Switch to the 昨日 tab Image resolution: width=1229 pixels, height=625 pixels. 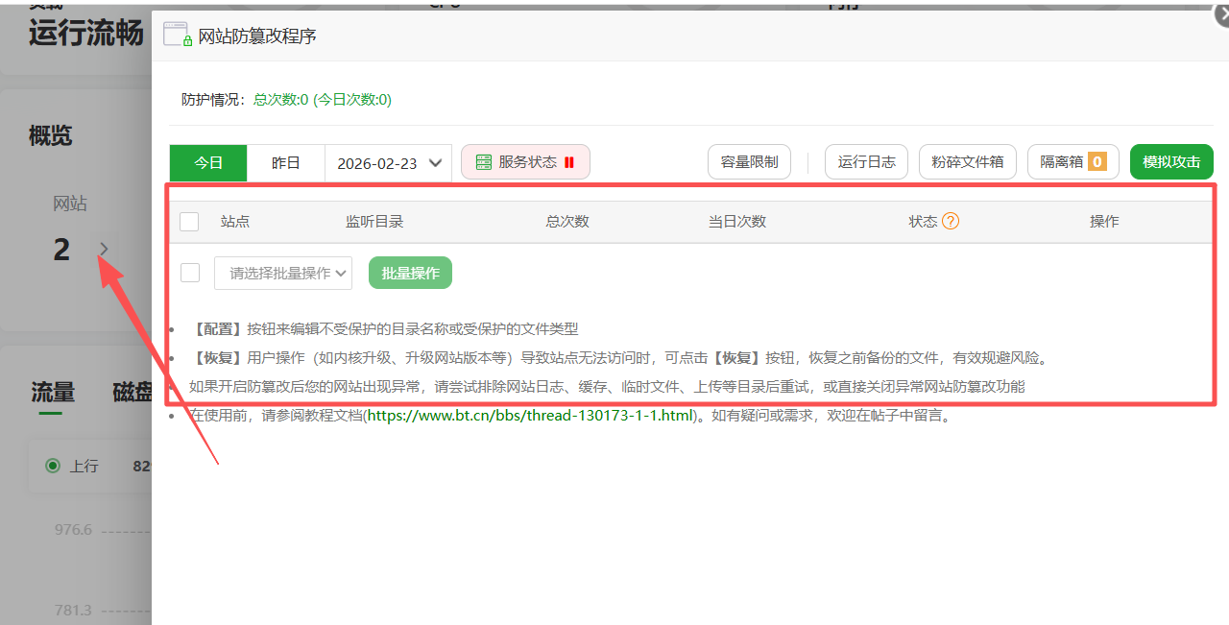point(285,162)
